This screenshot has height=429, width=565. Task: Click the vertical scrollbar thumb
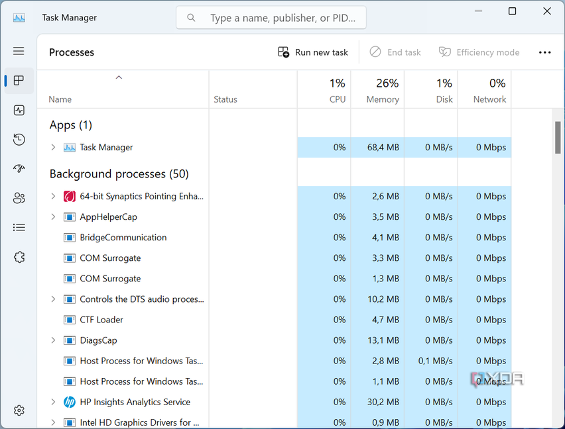pyautogui.click(x=558, y=138)
